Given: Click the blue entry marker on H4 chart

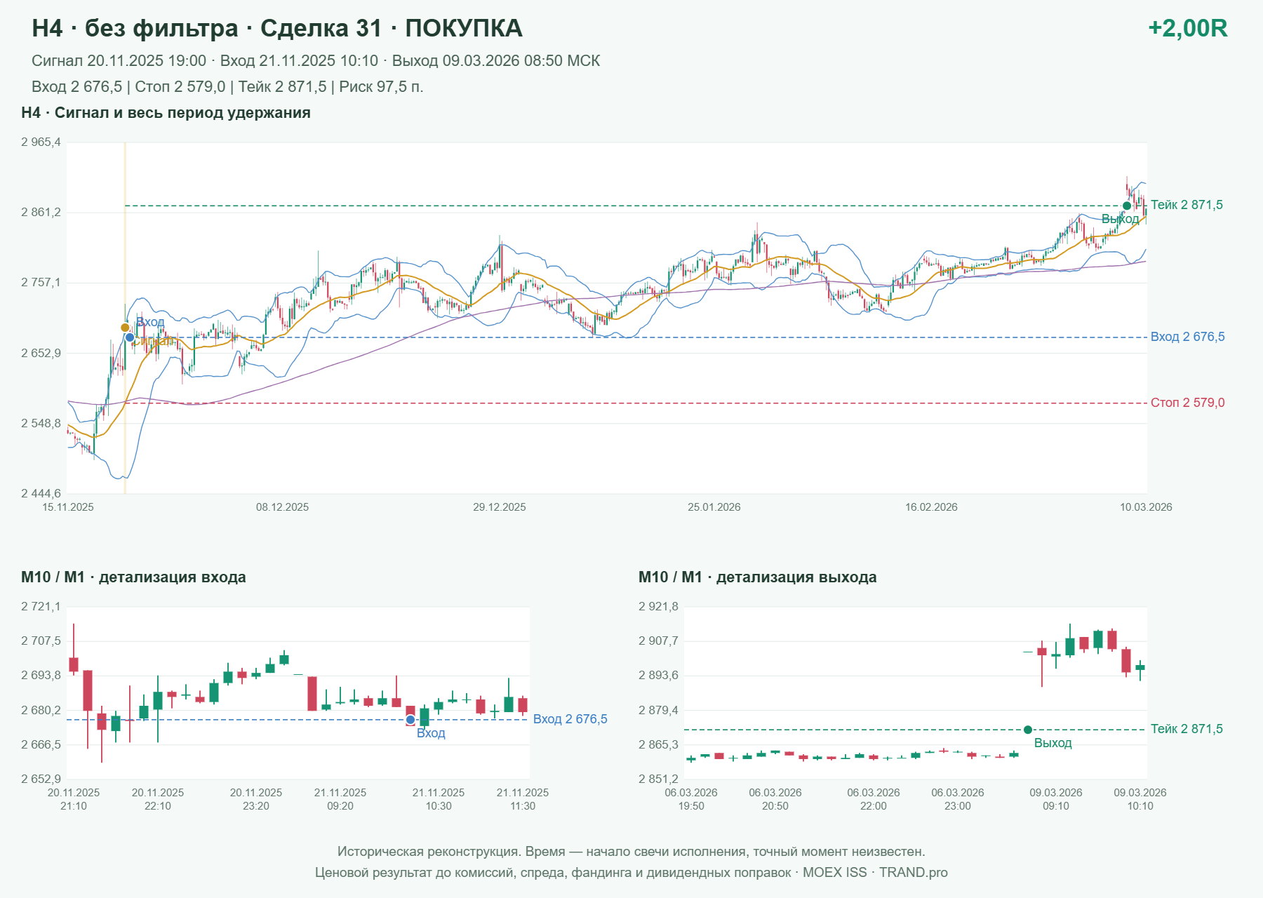Looking at the screenshot, I should click(x=130, y=337).
